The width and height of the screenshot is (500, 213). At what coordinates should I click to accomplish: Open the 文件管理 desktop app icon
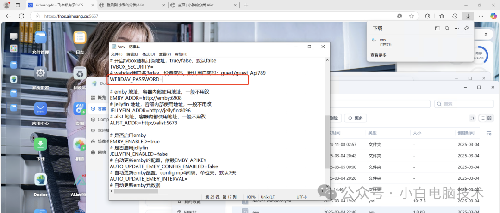coord(40,37)
